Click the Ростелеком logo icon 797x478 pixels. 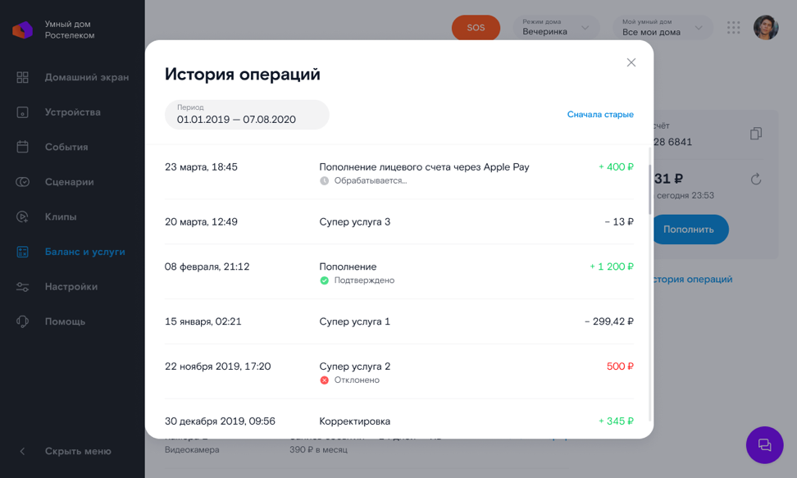pyautogui.click(x=22, y=30)
